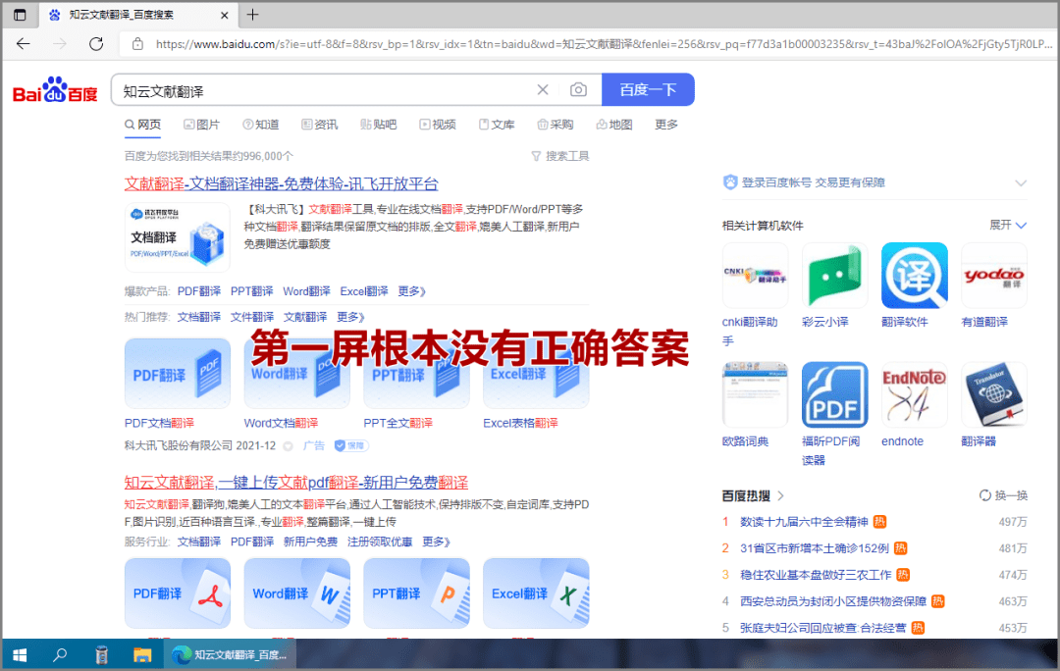
Task: Open the 翻译软件 blue 译 icon
Action: point(915,276)
